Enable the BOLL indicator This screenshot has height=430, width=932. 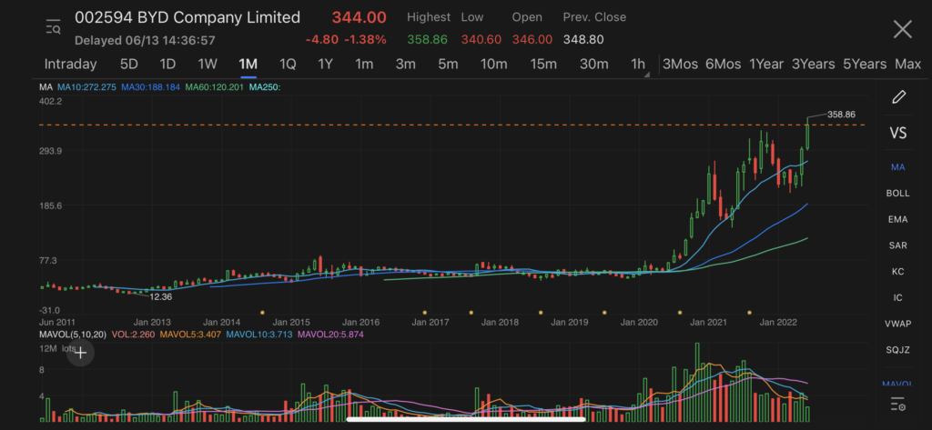(898, 193)
